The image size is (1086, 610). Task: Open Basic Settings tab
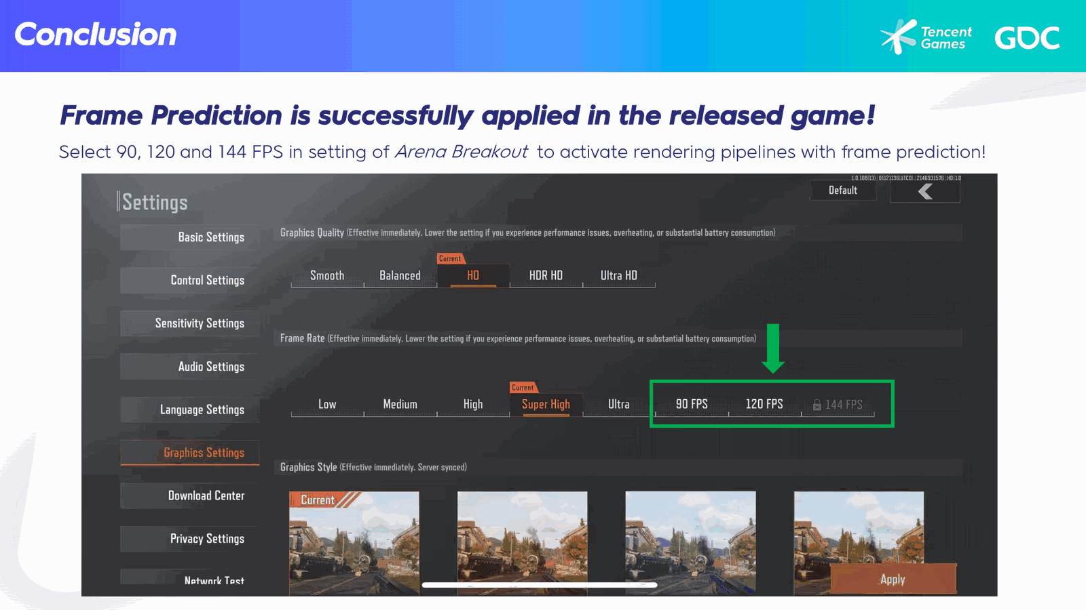point(190,237)
